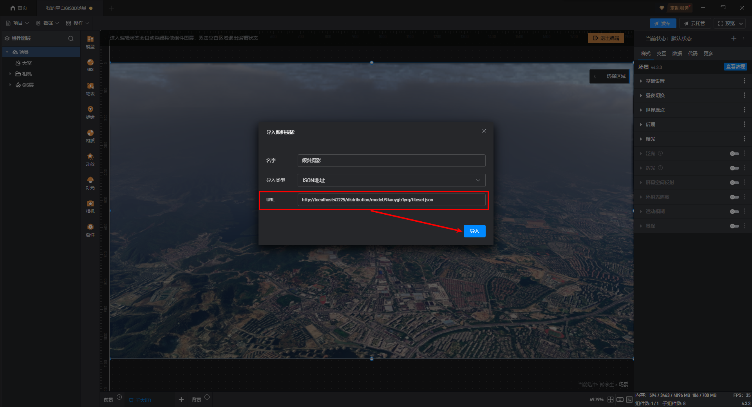Click the URL input field

[391, 200]
